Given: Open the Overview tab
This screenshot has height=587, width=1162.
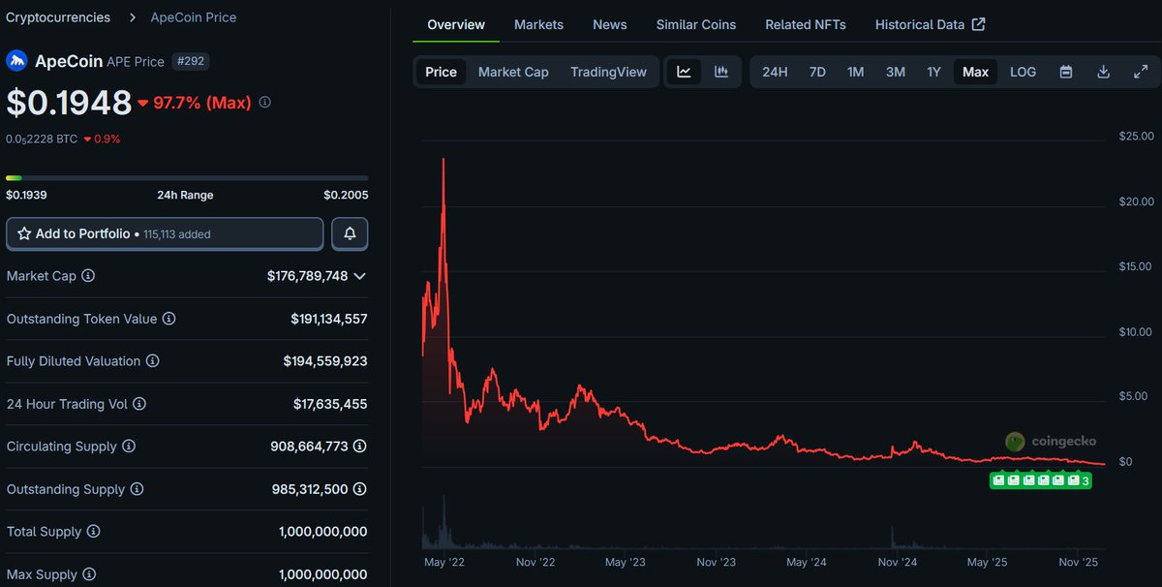Looking at the screenshot, I should (456, 24).
